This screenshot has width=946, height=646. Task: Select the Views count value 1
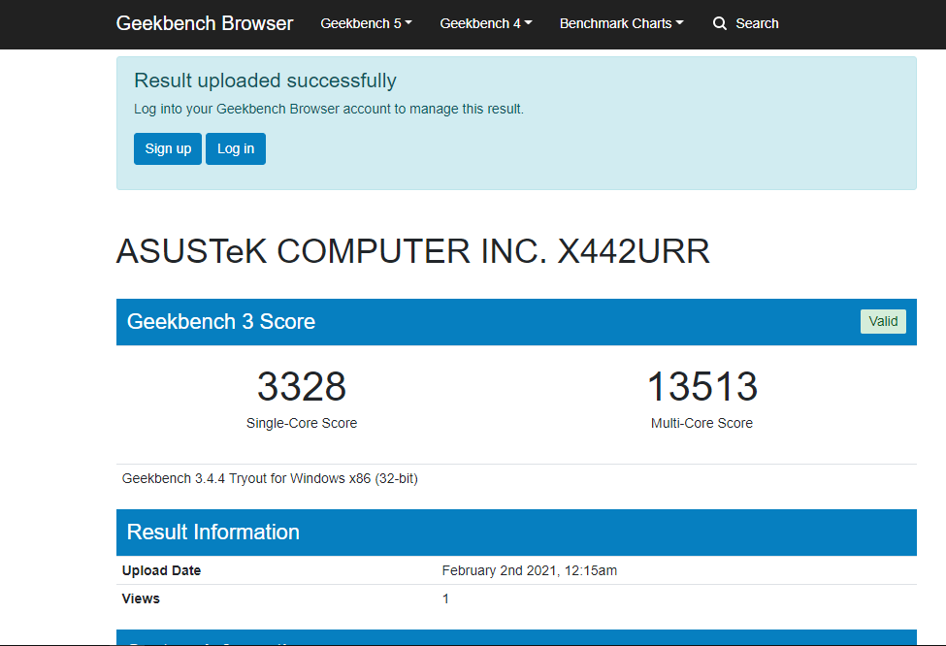click(x=445, y=598)
